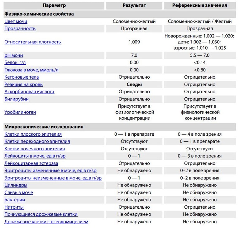Click the "Прозрачность" parameter link
Image resolution: width=240 pixels, height=228 pixels.
(x=20, y=29)
